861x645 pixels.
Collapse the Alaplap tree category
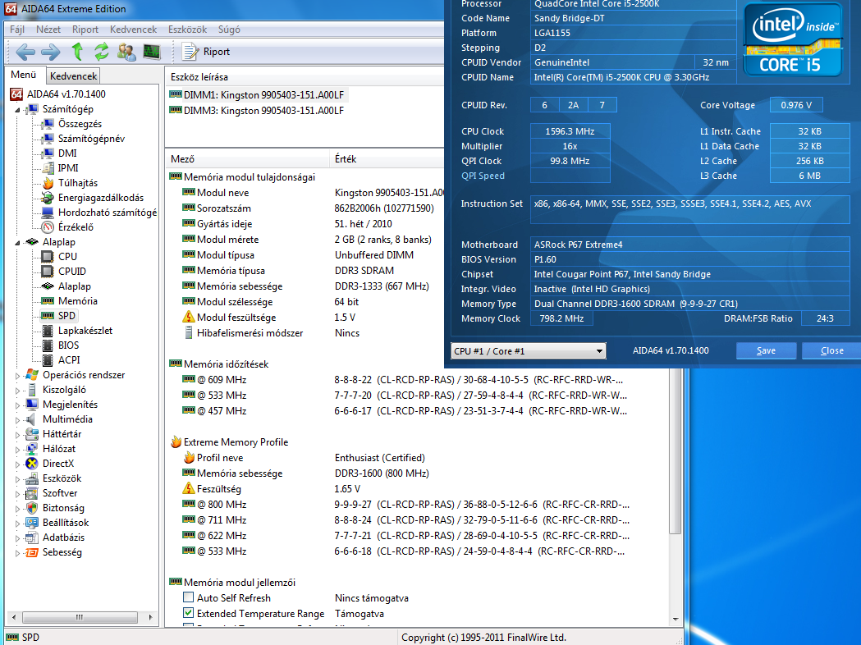(x=17, y=243)
